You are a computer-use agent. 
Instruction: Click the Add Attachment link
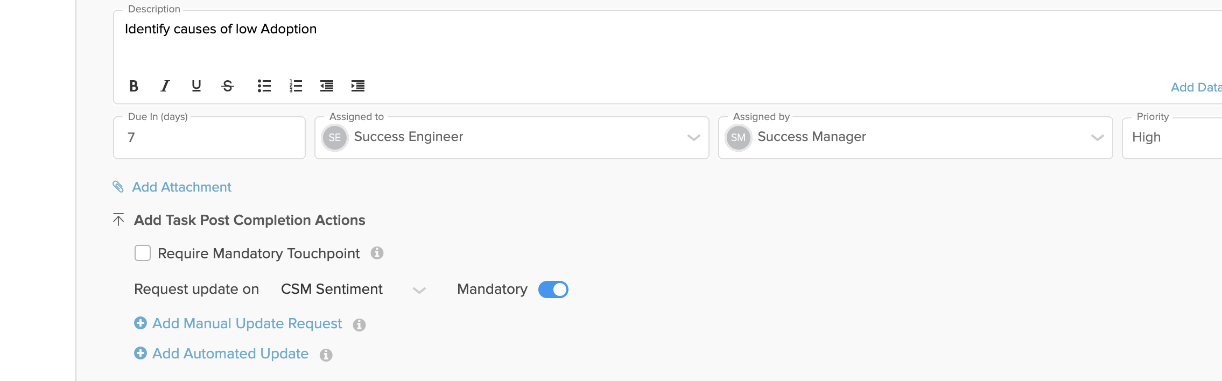click(181, 187)
